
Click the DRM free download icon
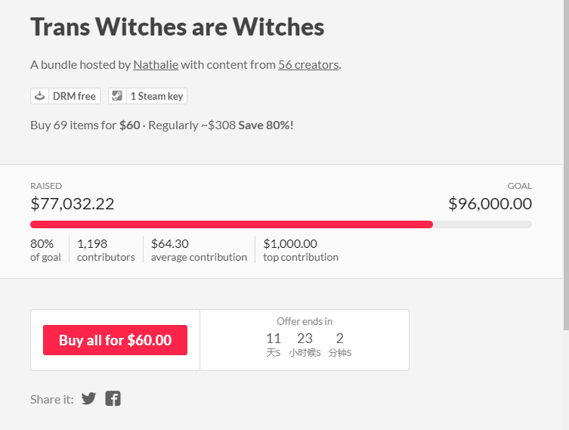(x=40, y=96)
